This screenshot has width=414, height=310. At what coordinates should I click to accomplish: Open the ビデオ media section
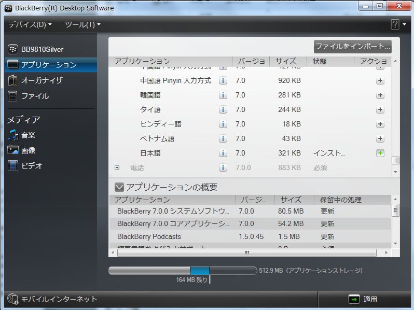pos(25,166)
